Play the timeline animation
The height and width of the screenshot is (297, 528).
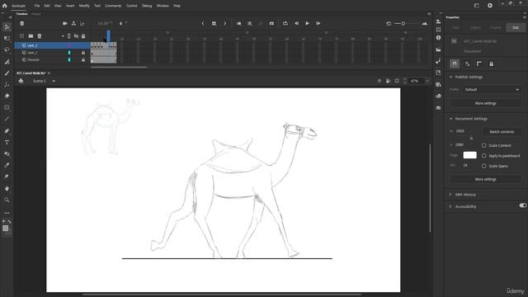(307, 24)
